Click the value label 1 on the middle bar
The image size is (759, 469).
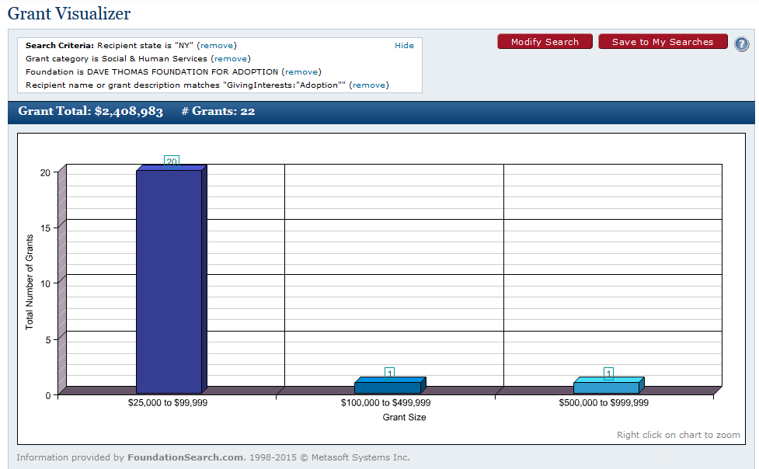[x=389, y=373]
